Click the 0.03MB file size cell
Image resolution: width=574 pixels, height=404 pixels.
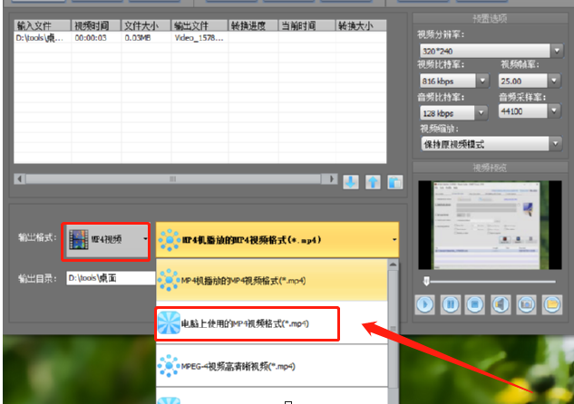[138, 38]
